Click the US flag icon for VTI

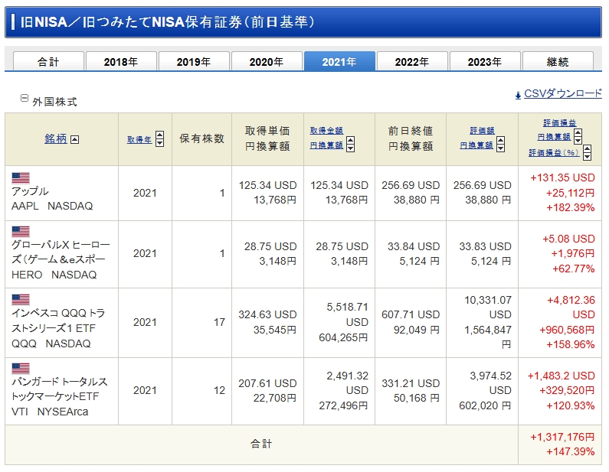coord(21,368)
